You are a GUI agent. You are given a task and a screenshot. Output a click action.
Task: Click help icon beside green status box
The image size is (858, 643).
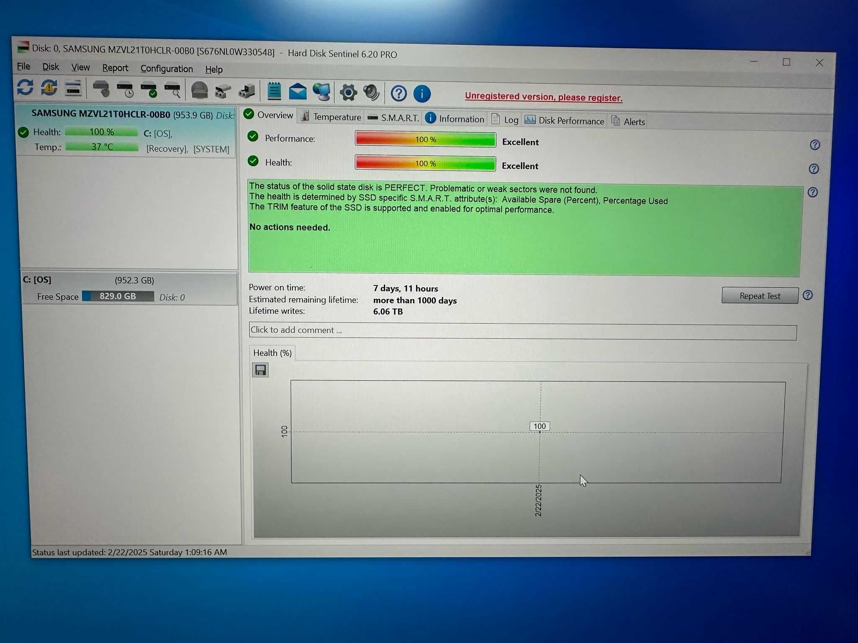[x=813, y=192]
